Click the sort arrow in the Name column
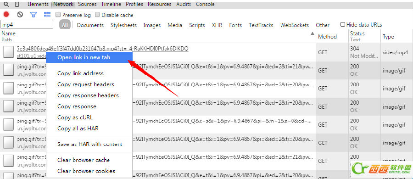This screenshot has height=179, width=413. (313, 34)
